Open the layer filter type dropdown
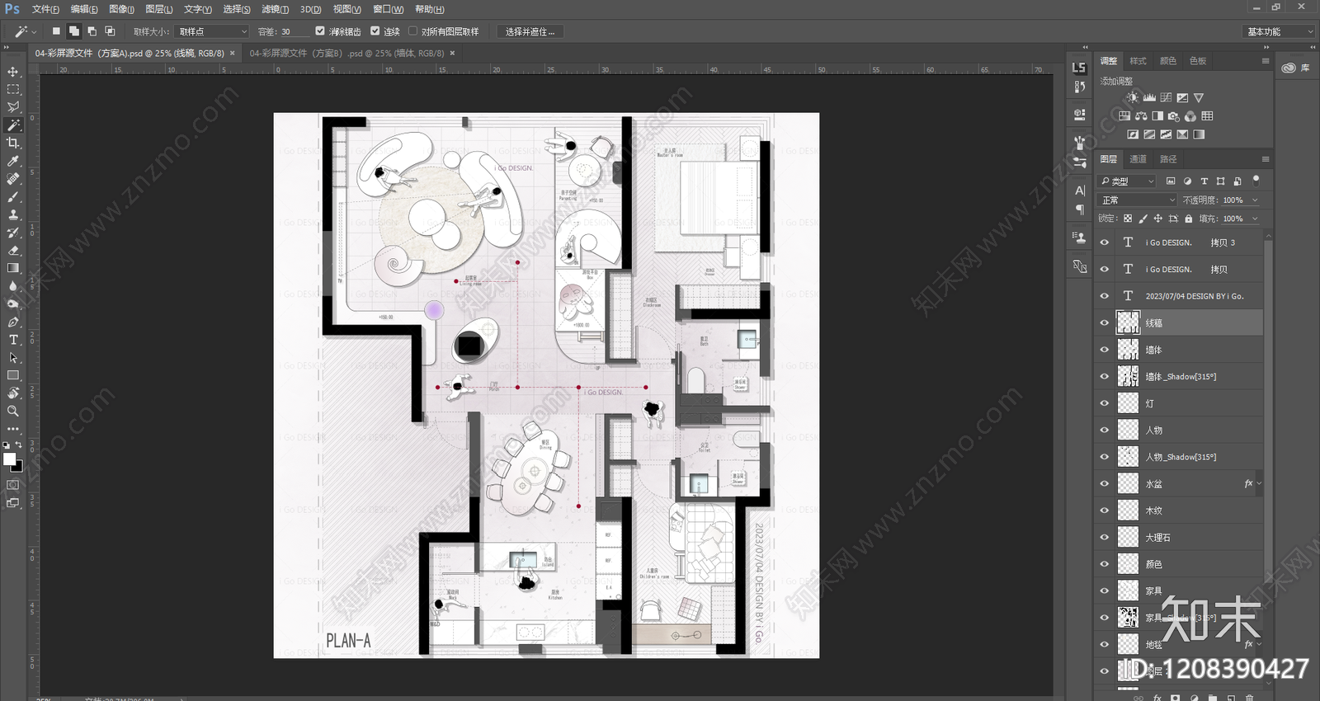 click(1128, 181)
